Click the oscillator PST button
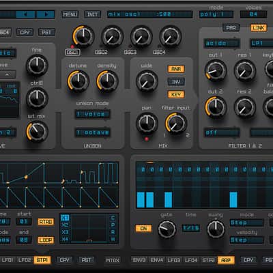The width and height of the screenshot is (273, 273). [x=46, y=32]
